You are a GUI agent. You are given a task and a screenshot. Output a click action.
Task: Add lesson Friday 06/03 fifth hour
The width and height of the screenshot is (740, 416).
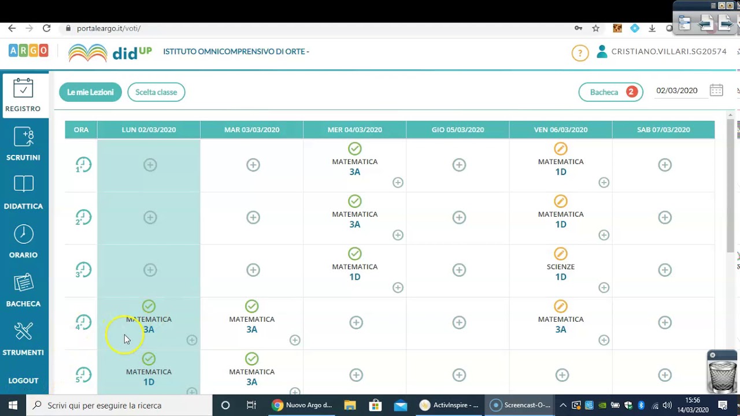(x=562, y=376)
